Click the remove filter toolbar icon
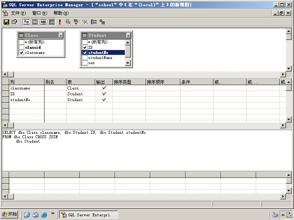The height and width of the screenshot is (220, 294). [85, 22]
